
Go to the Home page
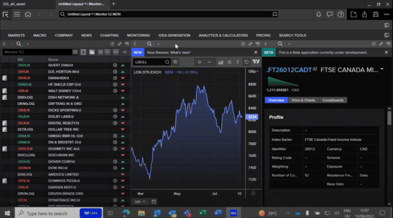pyautogui.click(x=28, y=14)
